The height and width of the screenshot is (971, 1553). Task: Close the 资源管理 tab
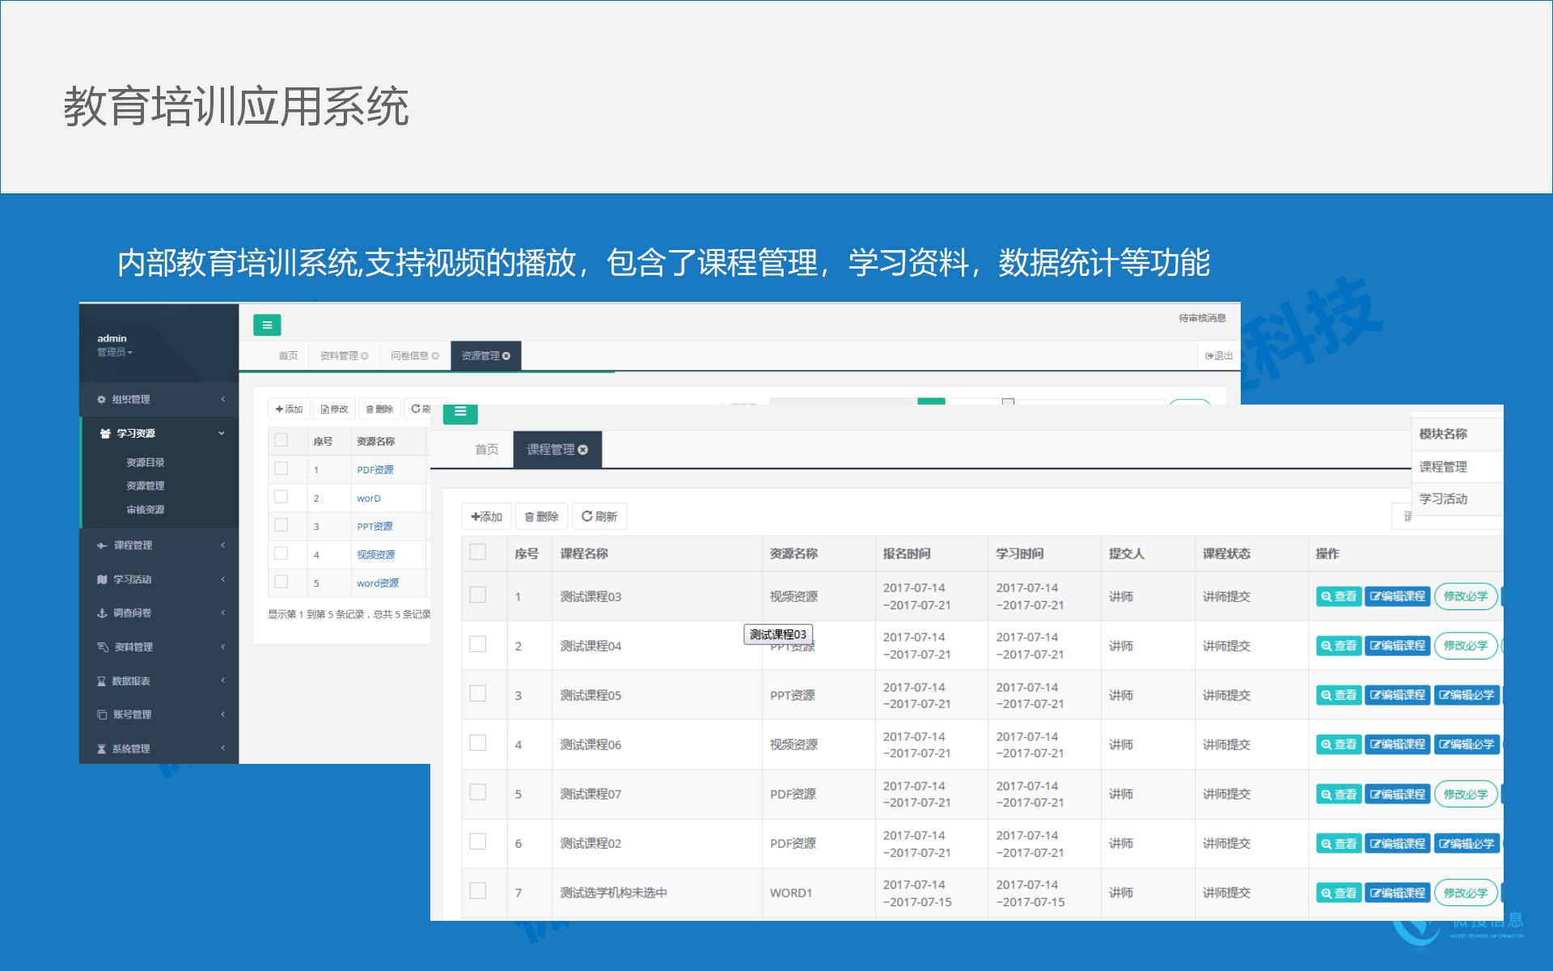[506, 355]
